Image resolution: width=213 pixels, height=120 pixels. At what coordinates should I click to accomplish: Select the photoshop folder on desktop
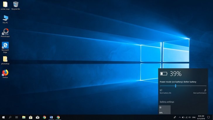coord(5,61)
